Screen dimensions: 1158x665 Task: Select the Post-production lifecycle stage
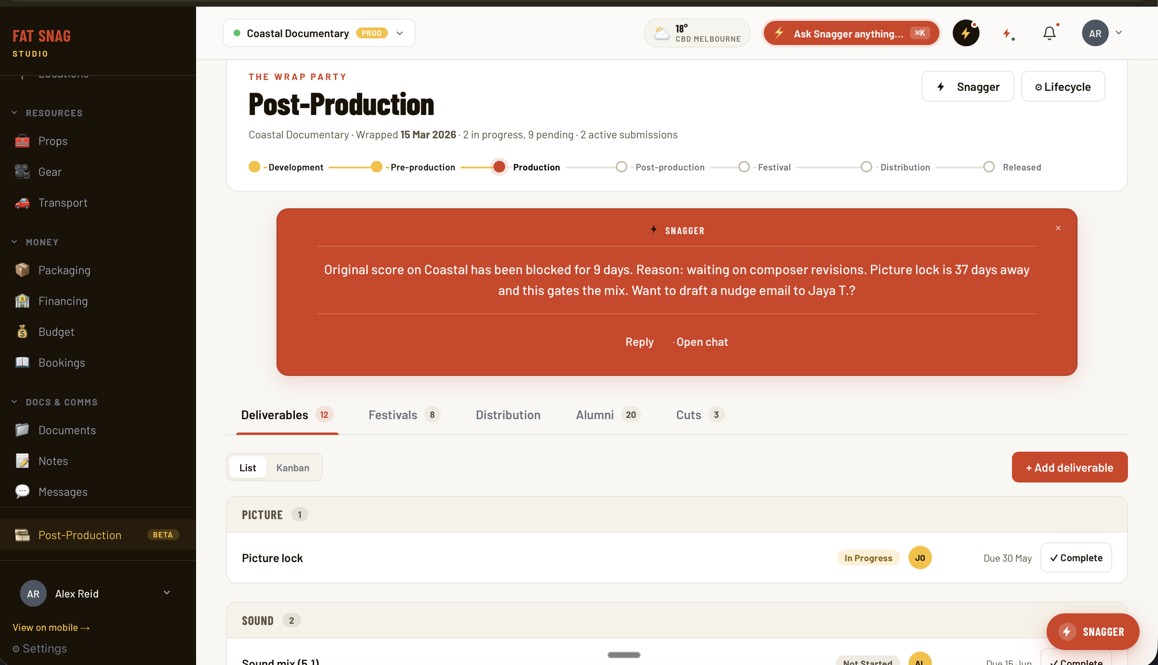(660, 167)
